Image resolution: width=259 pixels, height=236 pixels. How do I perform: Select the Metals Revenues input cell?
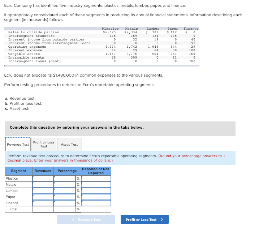(43, 185)
